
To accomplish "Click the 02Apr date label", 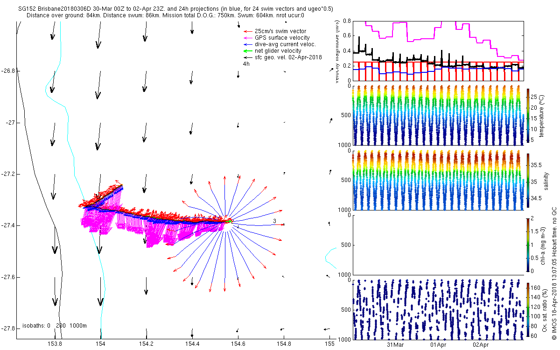I will point(481,345).
